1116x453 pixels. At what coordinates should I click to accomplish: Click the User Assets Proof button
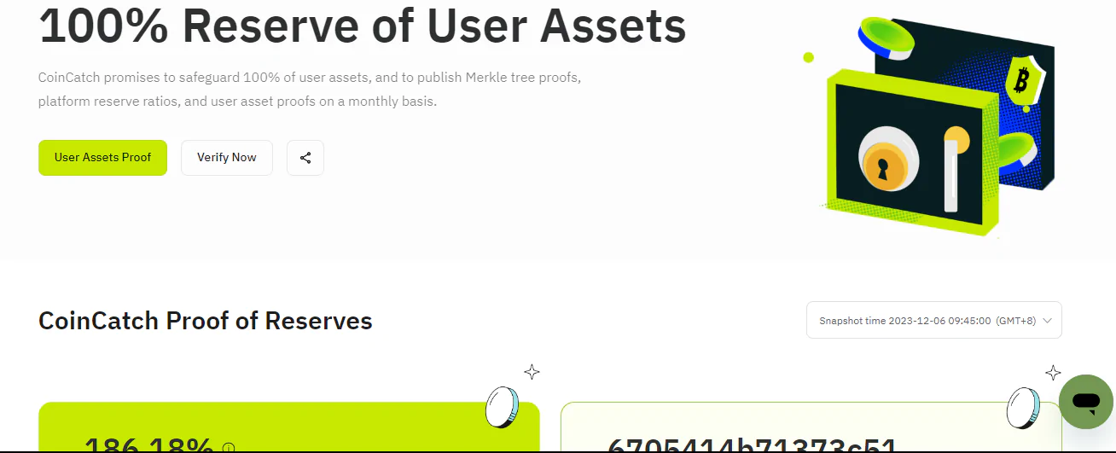pyautogui.click(x=102, y=158)
